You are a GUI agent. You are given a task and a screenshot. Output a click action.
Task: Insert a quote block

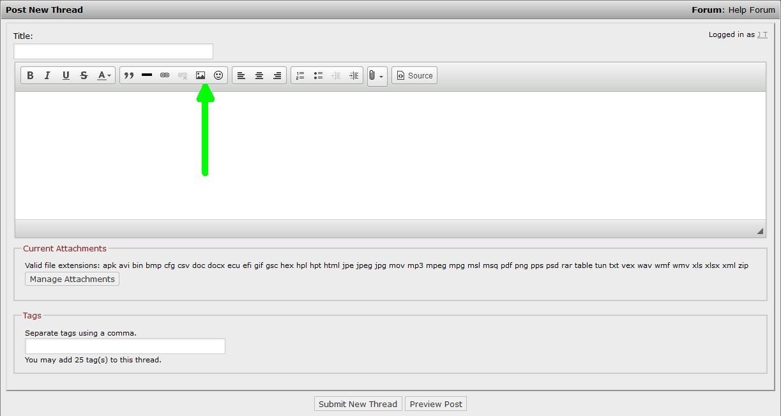(129, 75)
